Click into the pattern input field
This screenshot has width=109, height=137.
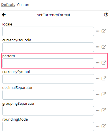[48, 63]
